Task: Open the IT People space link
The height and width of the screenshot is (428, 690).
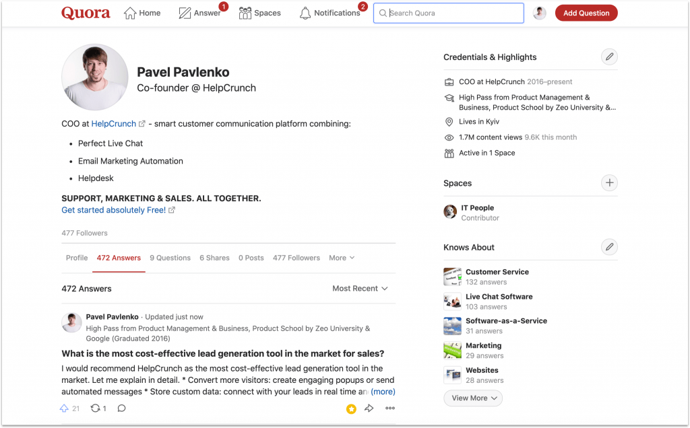Action: [478, 208]
